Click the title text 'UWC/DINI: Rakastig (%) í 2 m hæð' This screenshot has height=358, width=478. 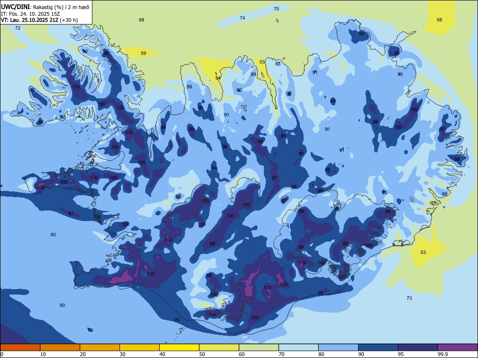pyautogui.click(x=45, y=7)
